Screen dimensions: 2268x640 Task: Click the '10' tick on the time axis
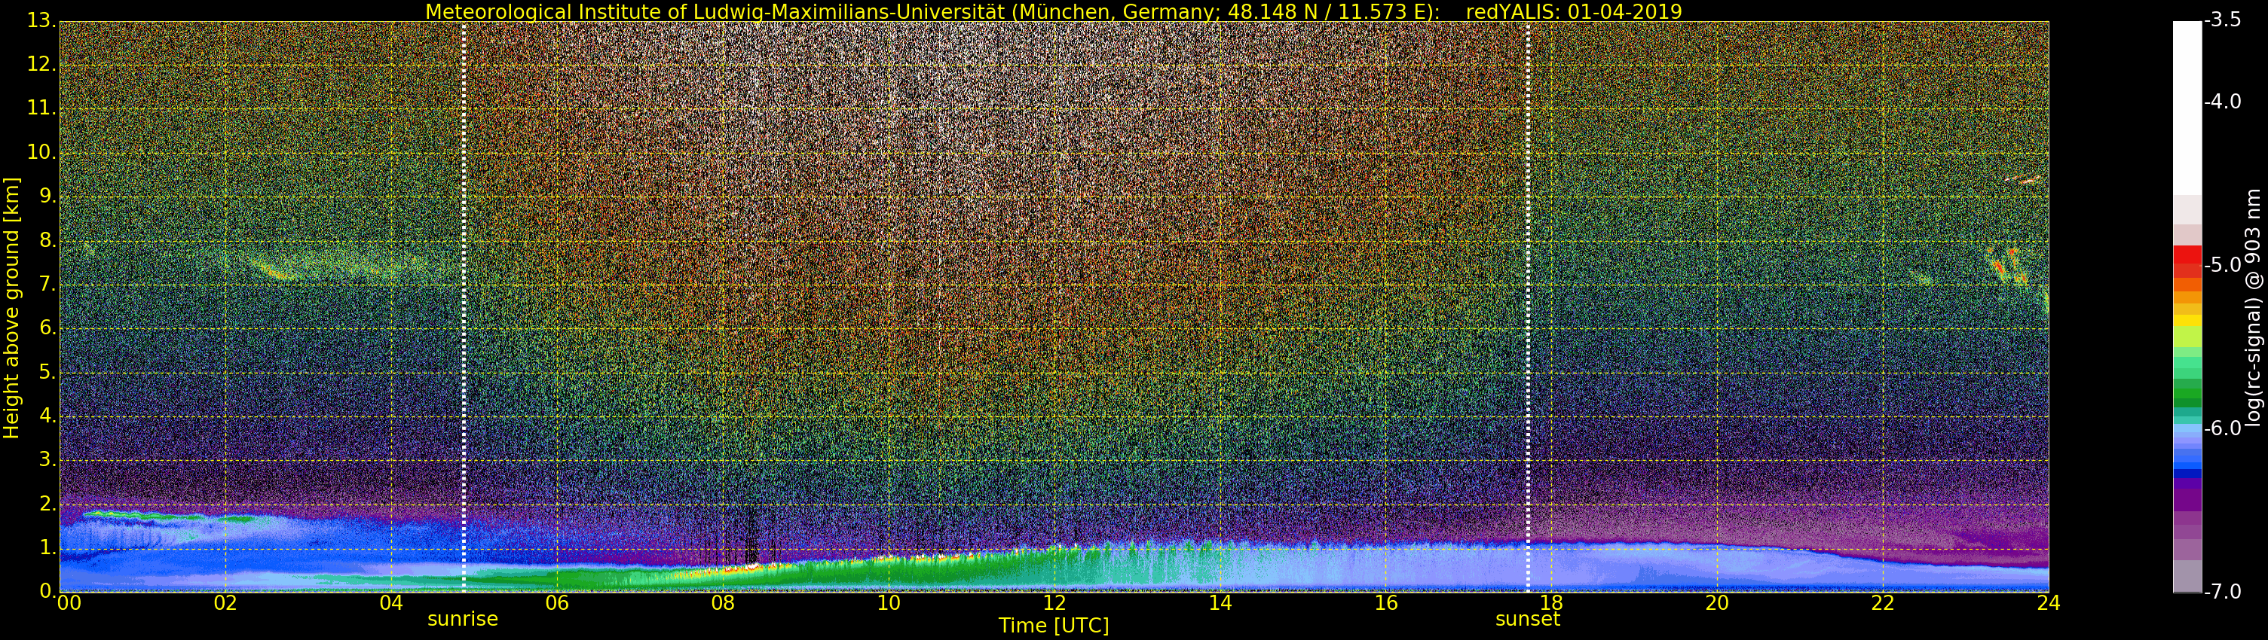889,603
